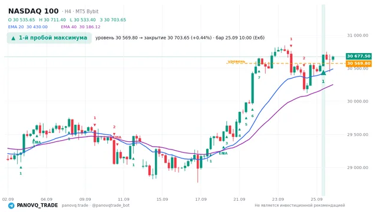Click the open value "O 30 535.65"
The height and width of the screenshot is (212, 377).
pyautogui.click(x=21, y=19)
